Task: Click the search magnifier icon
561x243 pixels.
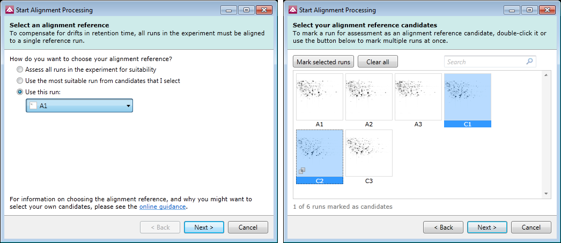Action: [529, 62]
